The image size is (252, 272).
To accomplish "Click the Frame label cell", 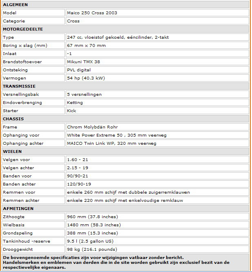I will pos(33,127).
